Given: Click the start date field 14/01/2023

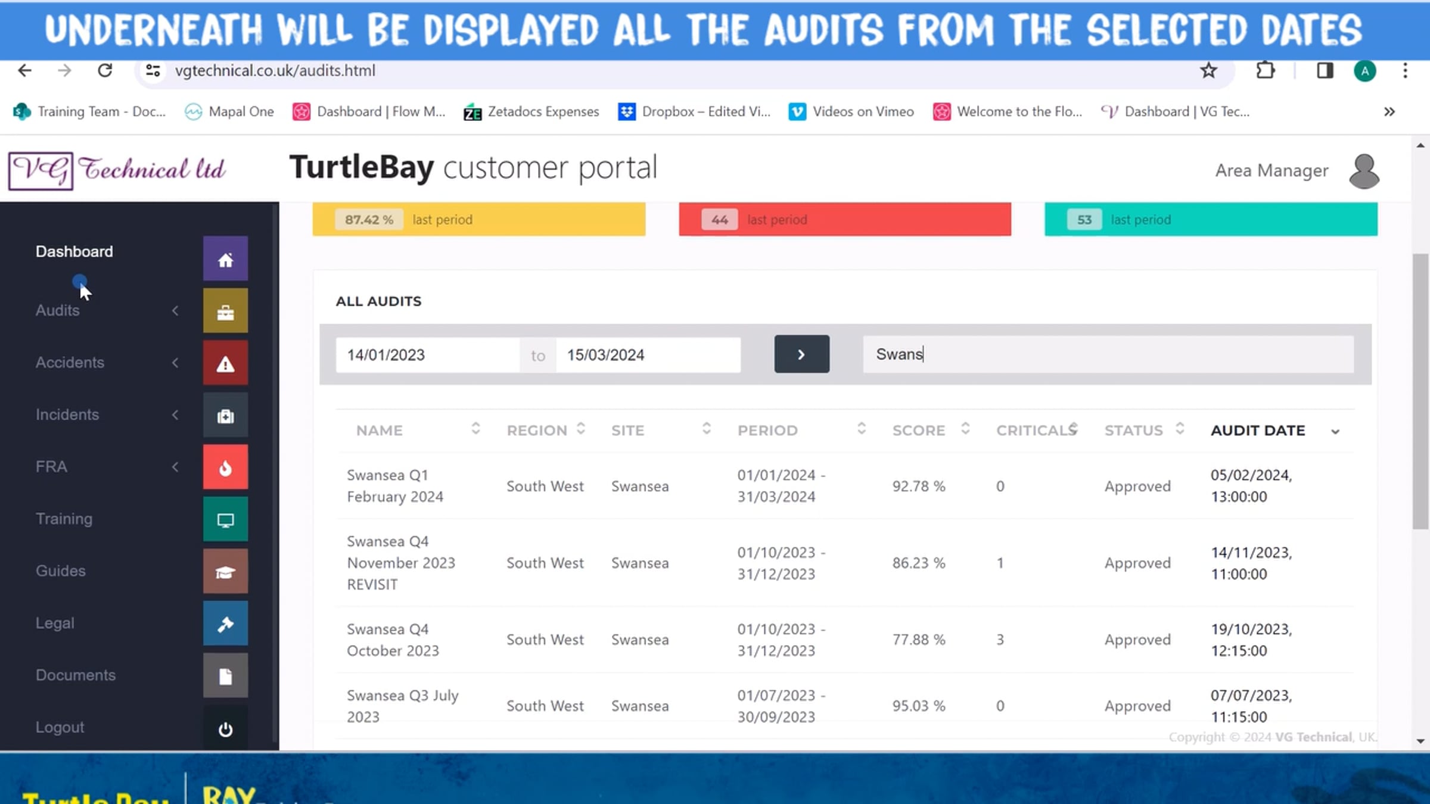Looking at the screenshot, I should coord(427,355).
